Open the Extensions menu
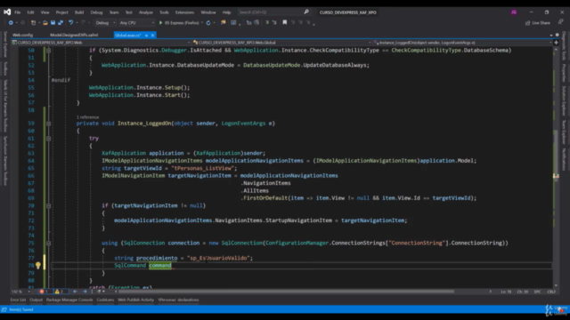Screen dimensions: 570x320 tap(184, 12)
